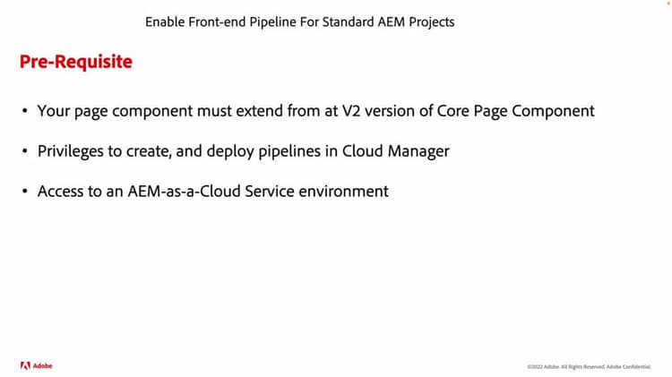This screenshot has width=672, height=377.
Task: Click the text 'AEM-as-a-Cloud Service'
Action: pos(211,191)
